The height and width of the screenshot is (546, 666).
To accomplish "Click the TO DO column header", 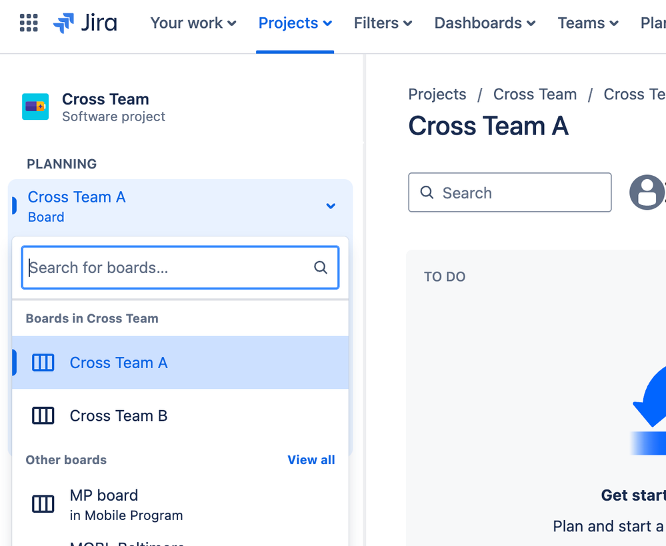I will pos(445,277).
